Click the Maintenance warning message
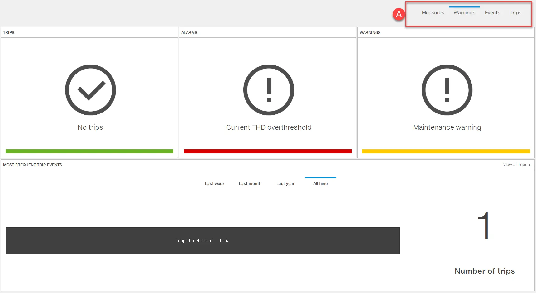 pyautogui.click(x=447, y=127)
